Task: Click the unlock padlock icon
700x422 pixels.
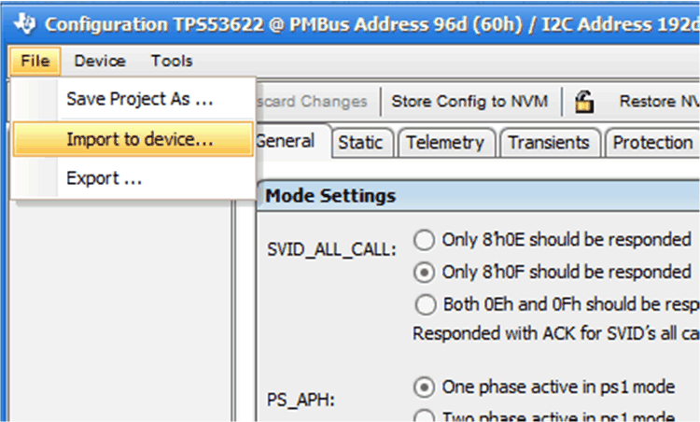Action: 584,100
